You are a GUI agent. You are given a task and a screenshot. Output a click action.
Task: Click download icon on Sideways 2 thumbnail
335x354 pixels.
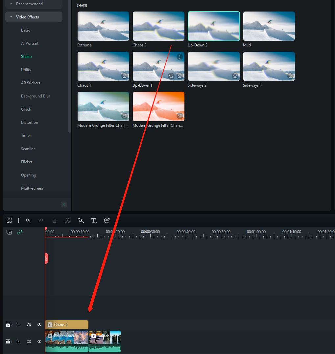[235, 76]
